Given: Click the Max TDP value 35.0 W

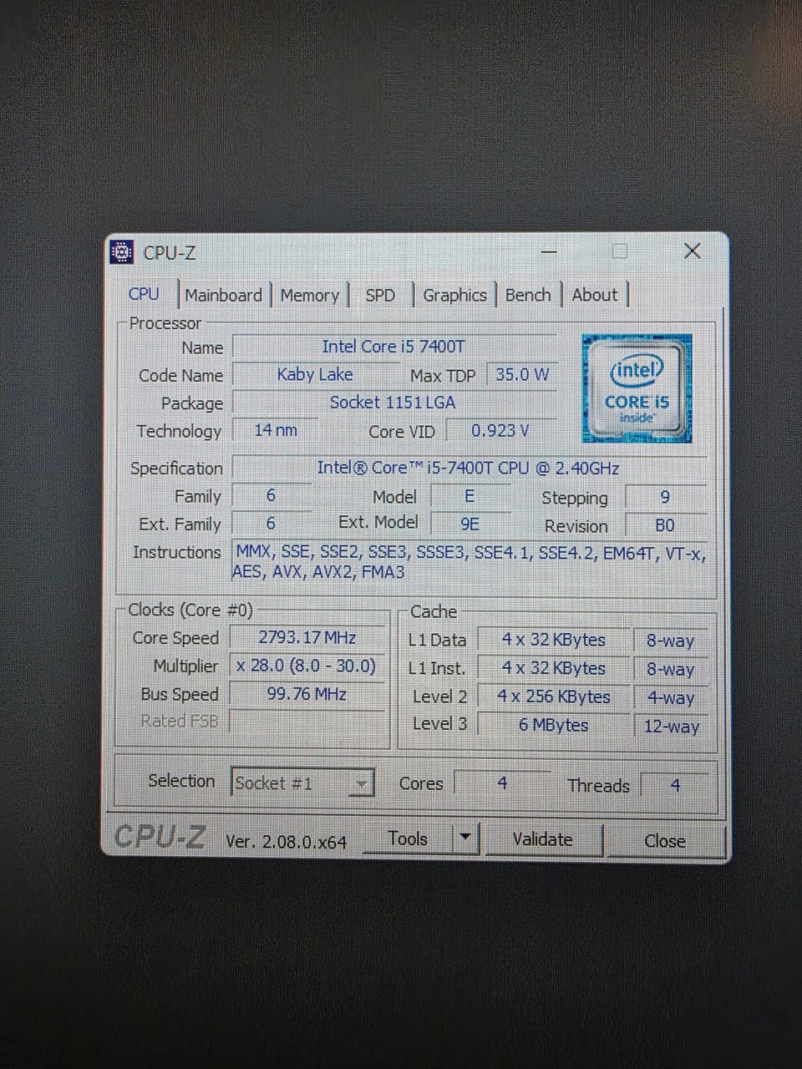Looking at the screenshot, I should coord(521,374).
